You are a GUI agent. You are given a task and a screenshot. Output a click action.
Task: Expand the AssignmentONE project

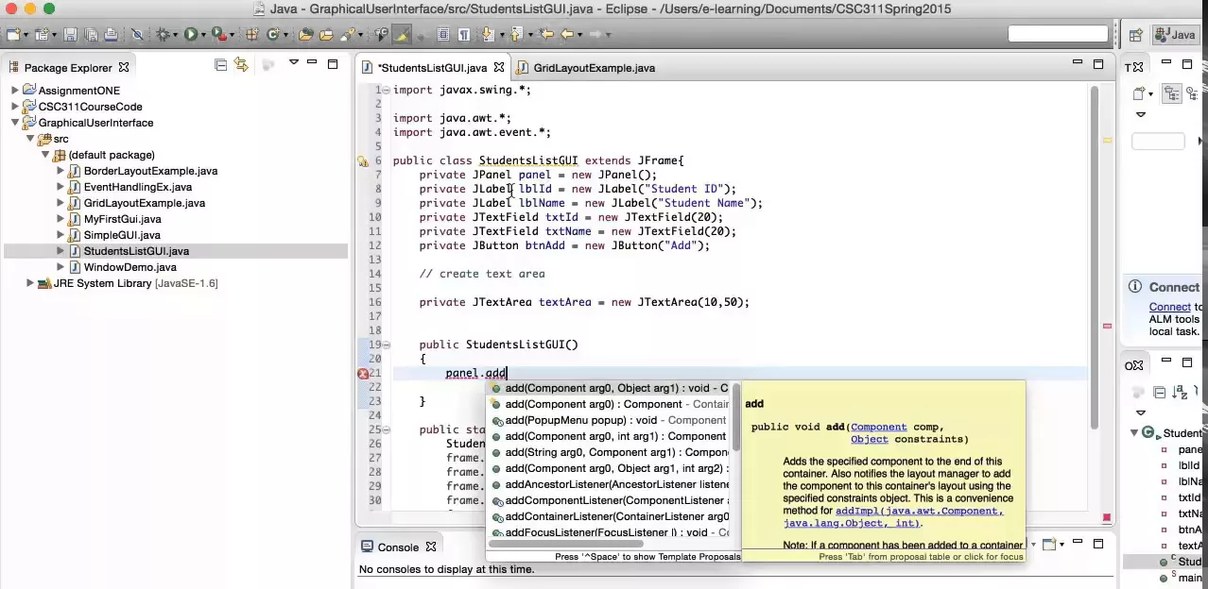tap(15, 91)
